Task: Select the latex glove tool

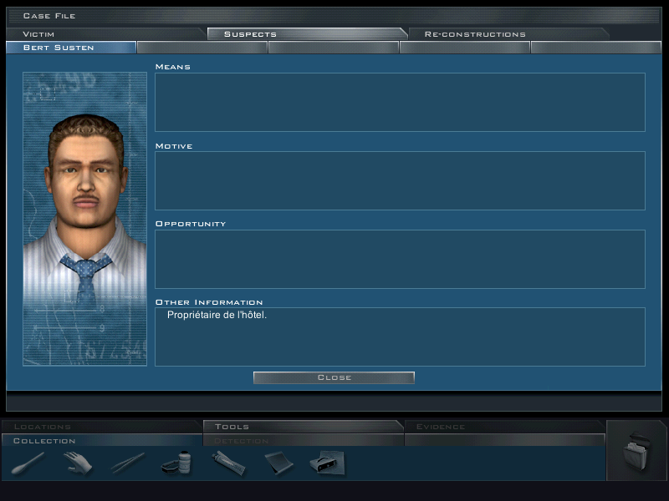Action: 78,463
